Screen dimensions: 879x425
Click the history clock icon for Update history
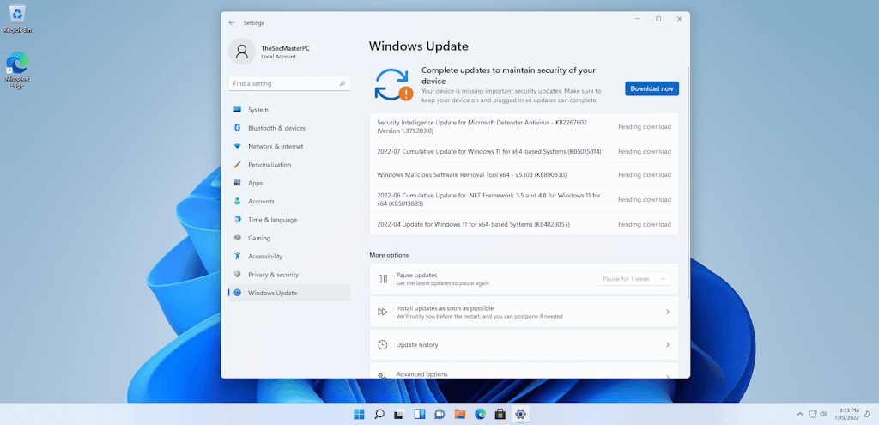383,345
